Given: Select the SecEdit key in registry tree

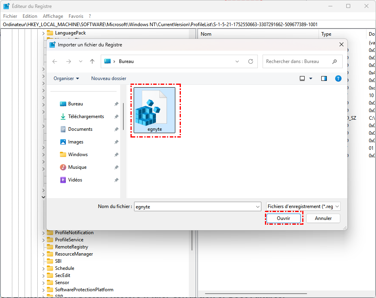Looking at the screenshot, I should click(x=63, y=275).
